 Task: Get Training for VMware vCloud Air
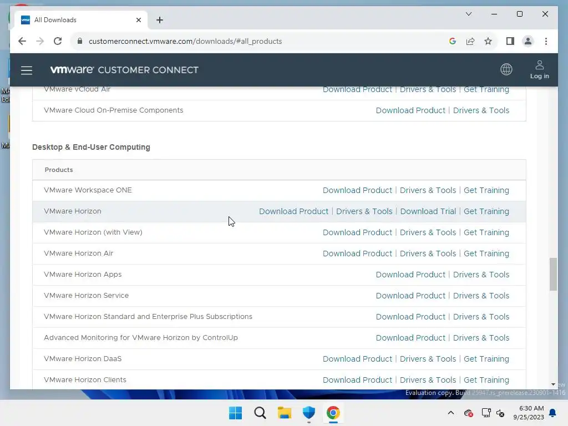click(x=486, y=89)
